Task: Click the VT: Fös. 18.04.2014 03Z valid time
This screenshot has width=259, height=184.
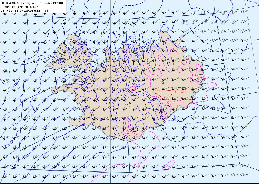Action: (20, 11)
